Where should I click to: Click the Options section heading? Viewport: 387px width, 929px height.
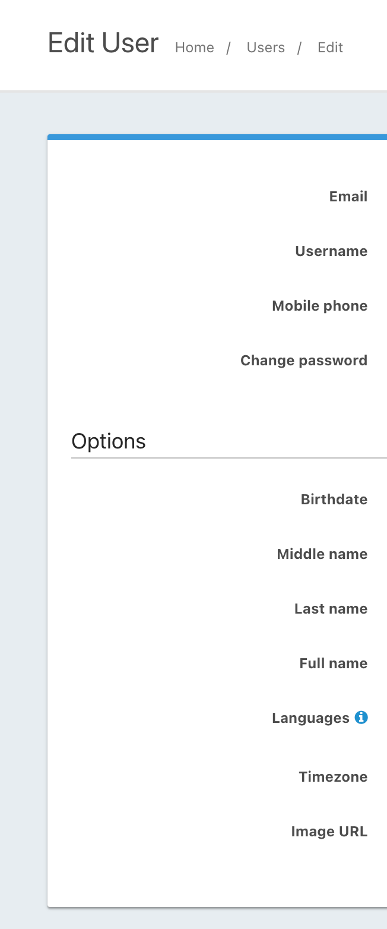[x=109, y=441]
